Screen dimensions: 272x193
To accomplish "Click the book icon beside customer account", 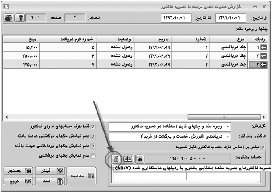I will coord(127,159).
